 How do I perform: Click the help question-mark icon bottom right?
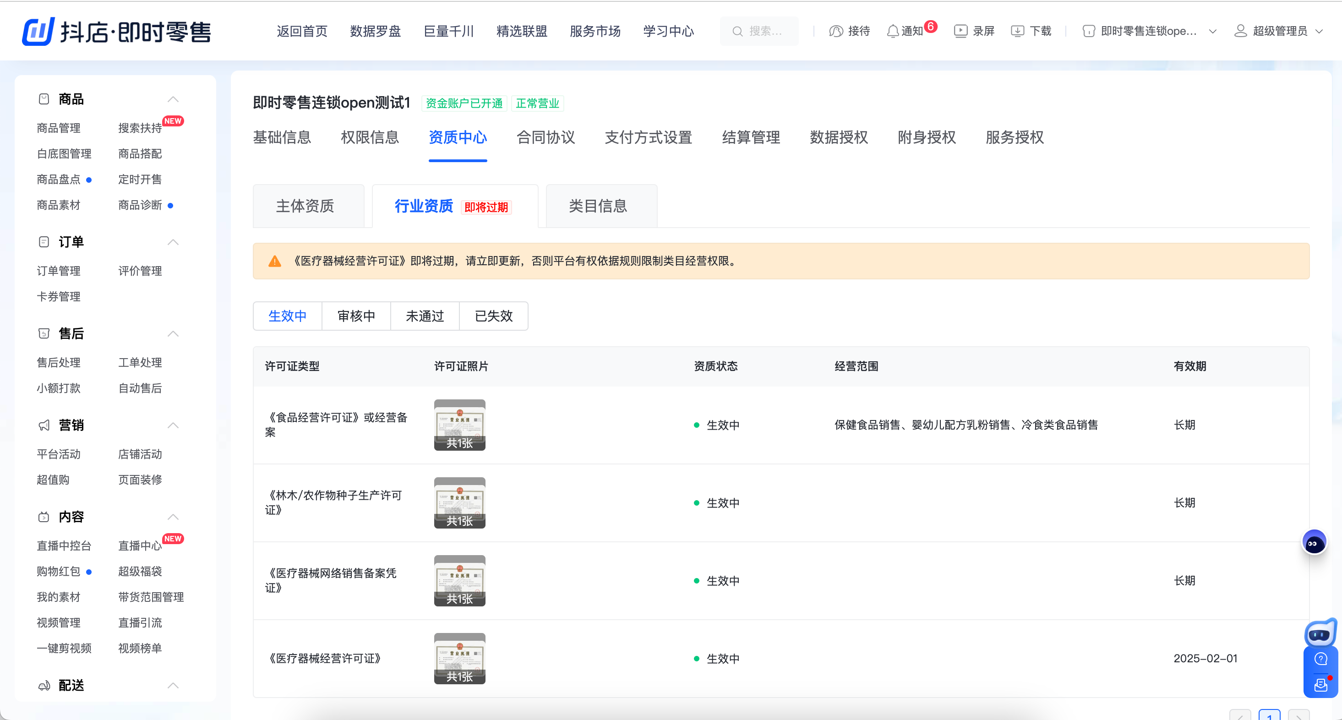coord(1320,659)
